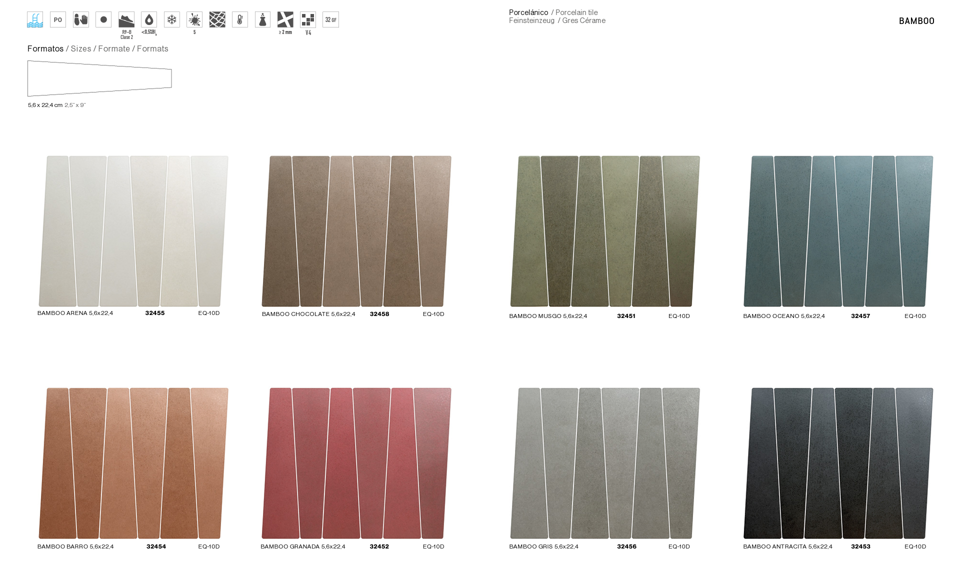Select the frost resistance snowflake icon
The image size is (960, 581).
click(172, 19)
